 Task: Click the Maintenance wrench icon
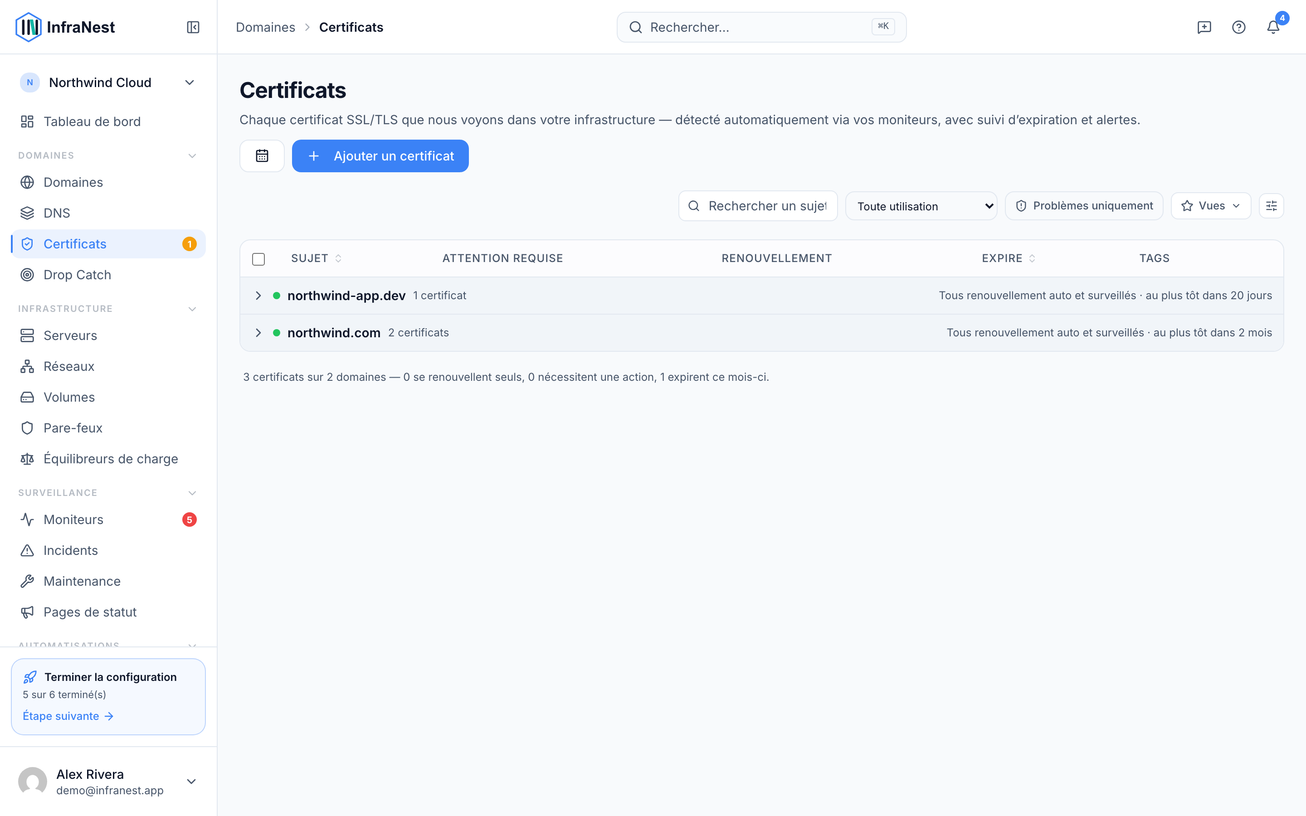coord(27,581)
